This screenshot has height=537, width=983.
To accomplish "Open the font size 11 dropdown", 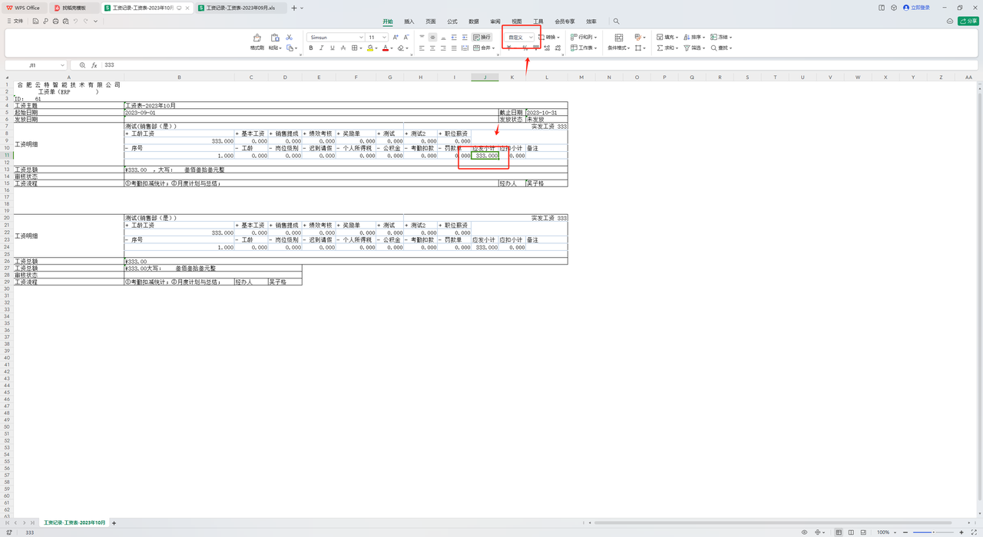I will [385, 38].
